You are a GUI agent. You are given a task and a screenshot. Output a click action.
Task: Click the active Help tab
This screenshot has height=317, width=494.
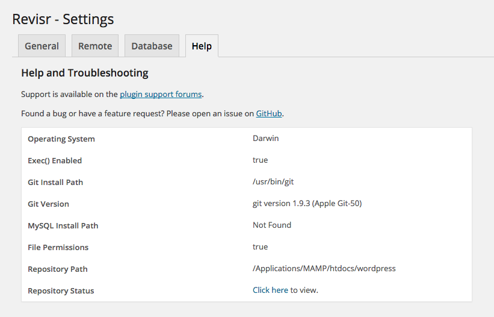pos(202,46)
